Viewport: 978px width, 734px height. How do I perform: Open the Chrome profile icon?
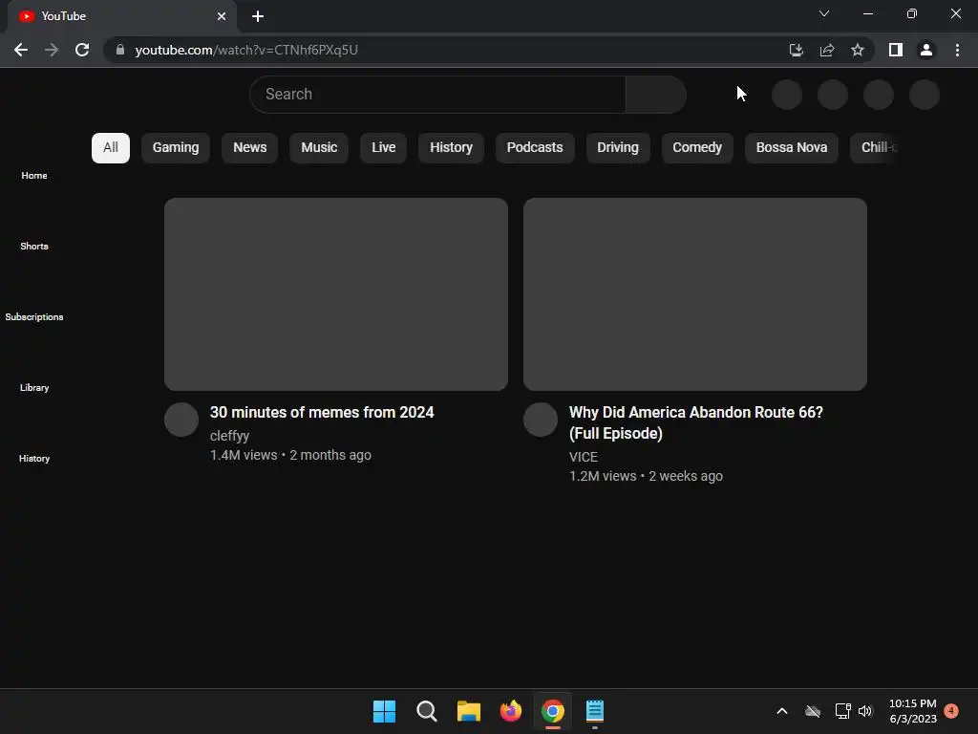[926, 50]
